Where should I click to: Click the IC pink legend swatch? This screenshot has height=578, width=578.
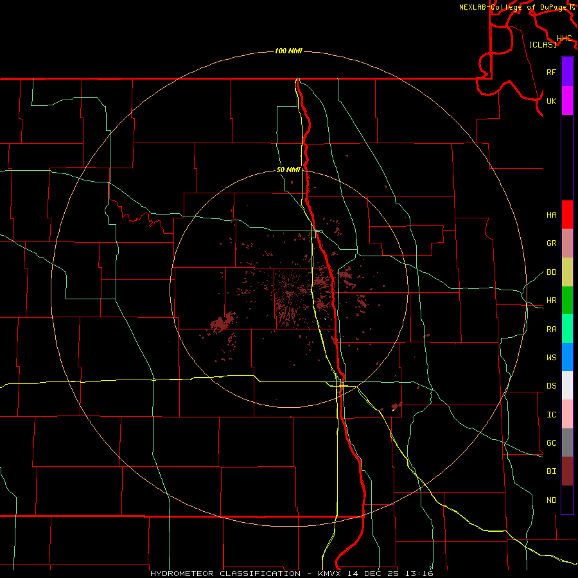click(x=567, y=414)
